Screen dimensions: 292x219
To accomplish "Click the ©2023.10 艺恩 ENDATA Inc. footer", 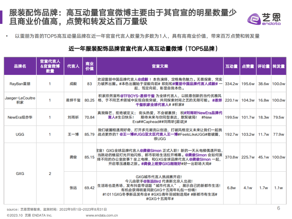I will pyautogui.click(x=30, y=215).
